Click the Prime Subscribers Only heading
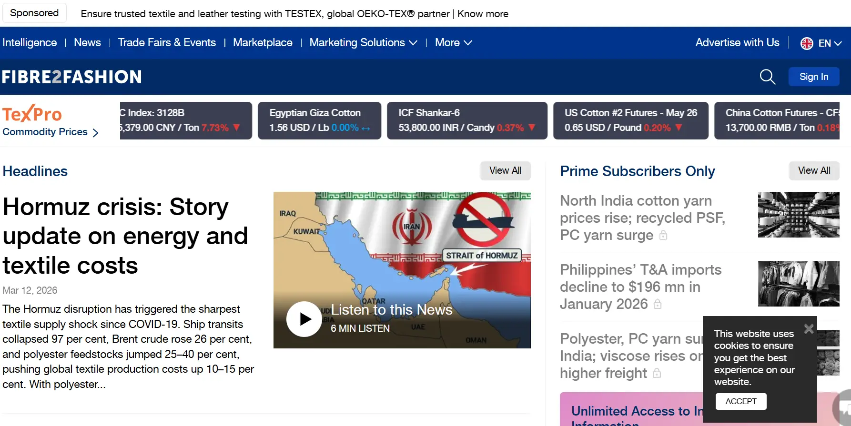The width and height of the screenshot is (851, 426). coord(638,171)
